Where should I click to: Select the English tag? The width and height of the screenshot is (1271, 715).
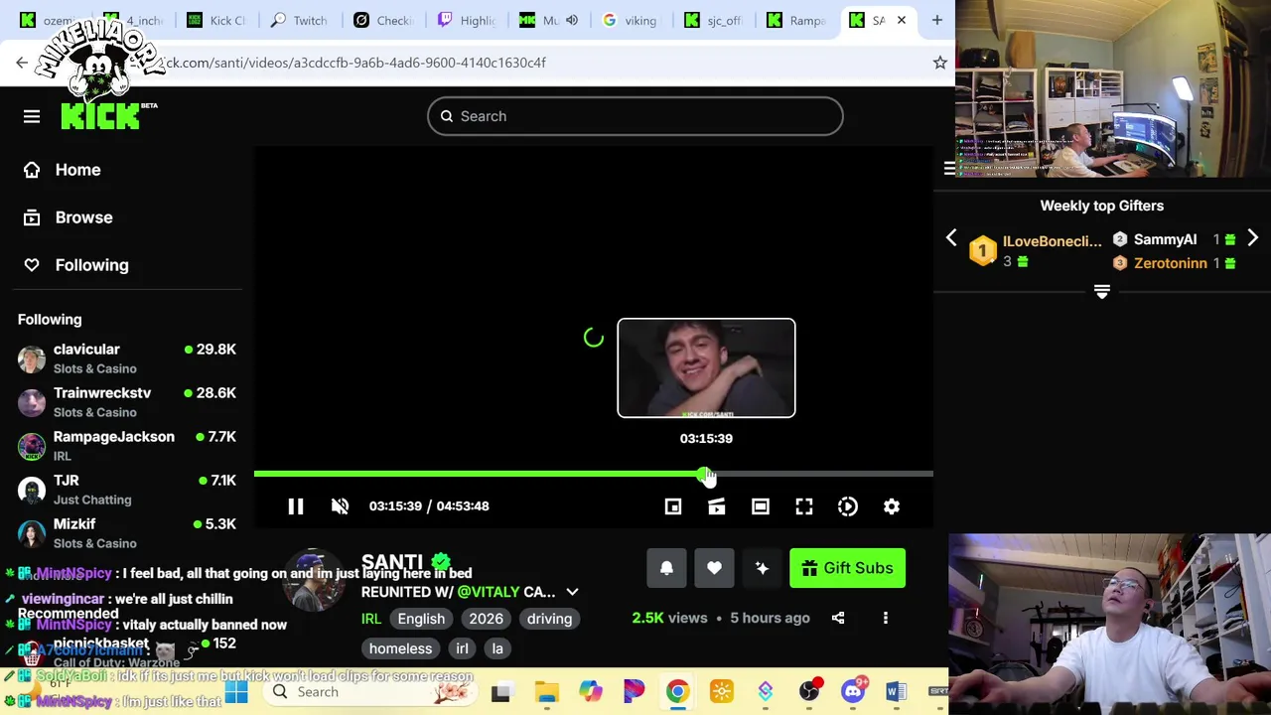[x=421, y=619]
